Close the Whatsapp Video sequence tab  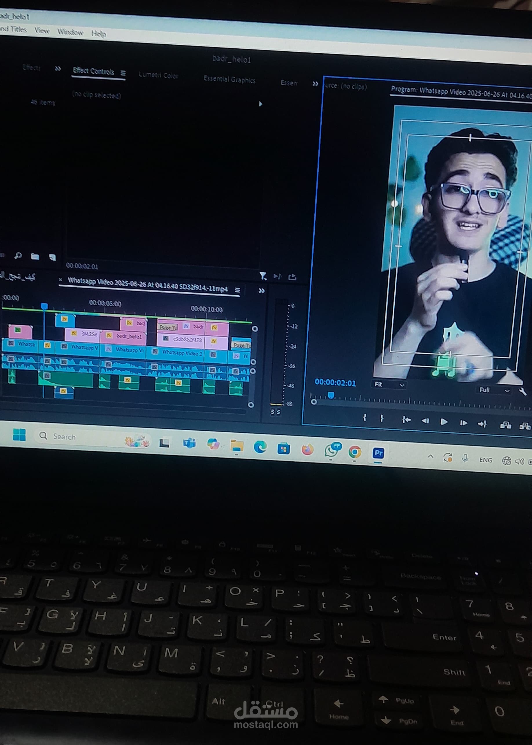point(60,280)
